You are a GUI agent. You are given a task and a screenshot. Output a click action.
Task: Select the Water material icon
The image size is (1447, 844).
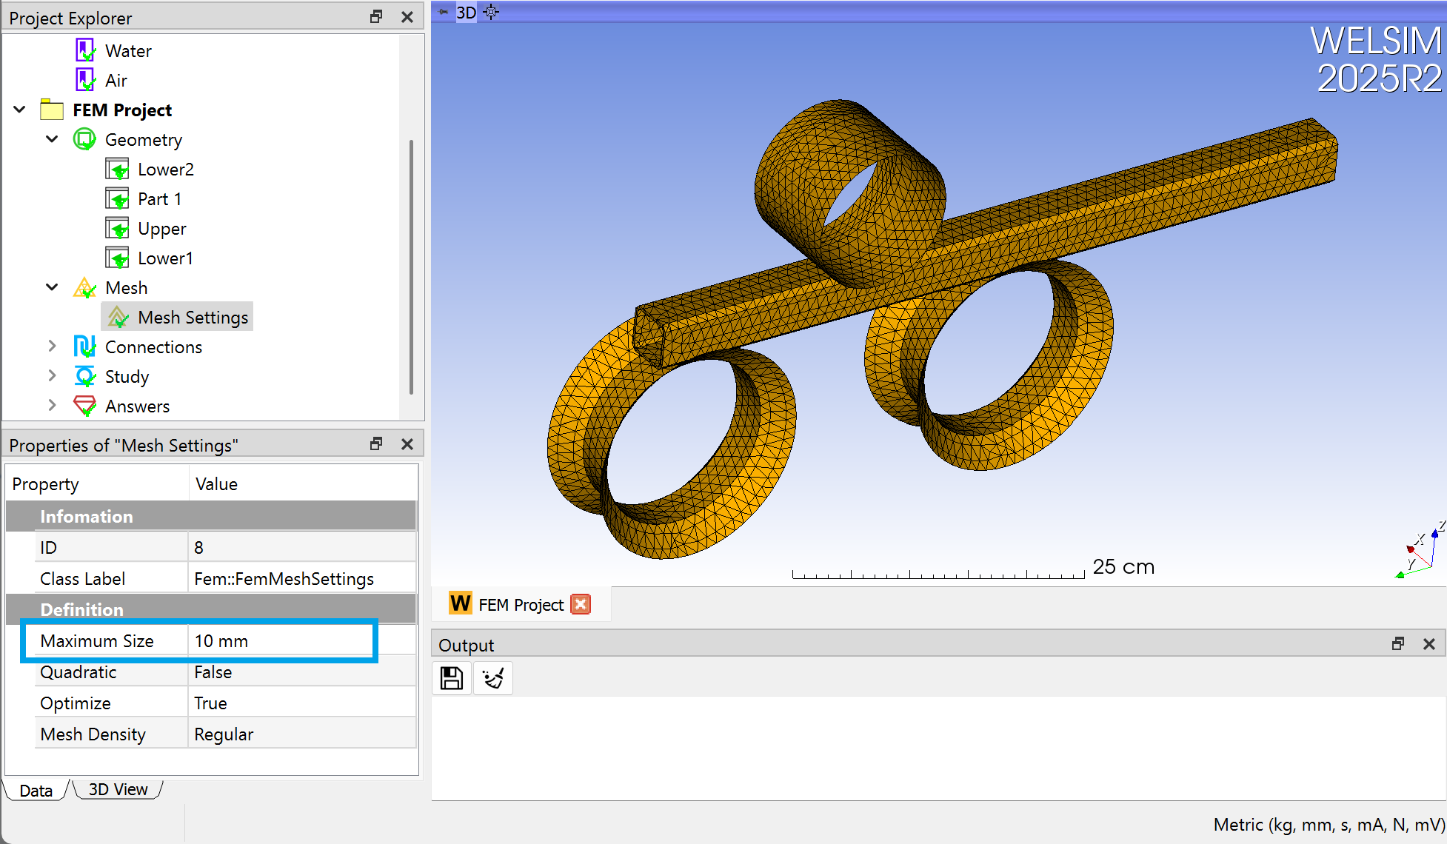85,50
